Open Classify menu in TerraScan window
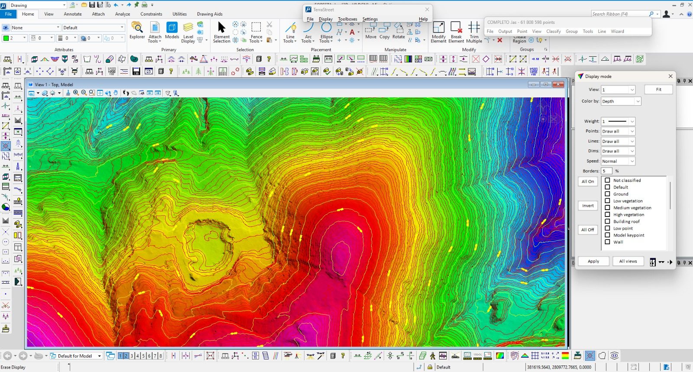 click(553, 31)
